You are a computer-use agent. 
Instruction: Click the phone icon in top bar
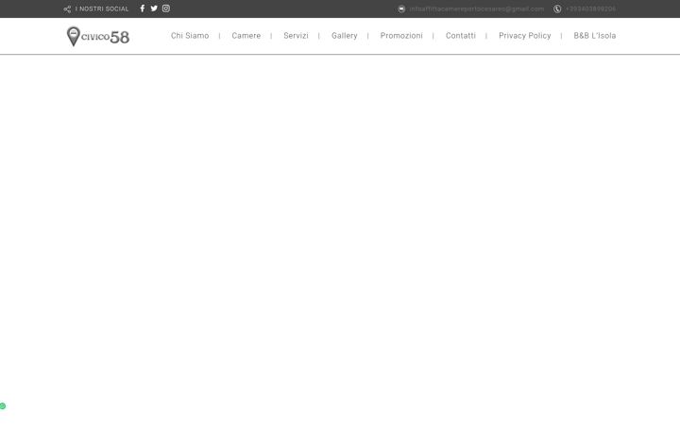tap(557, 8)
